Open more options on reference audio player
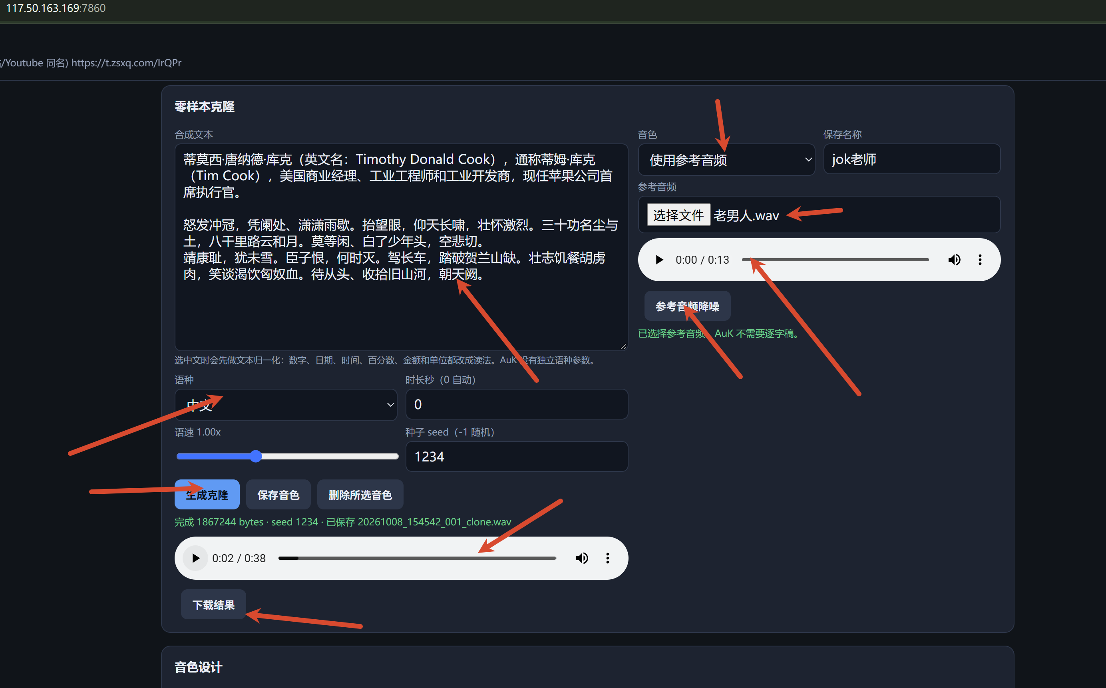The image size is (1106, 688). [x=980, y=260]
